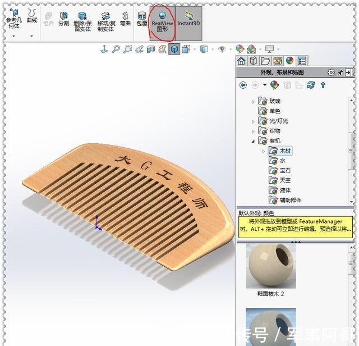The height and width of the screenshot is (346, 359).
Task: Click the display style cube icon
Action: tap(204, 49)
